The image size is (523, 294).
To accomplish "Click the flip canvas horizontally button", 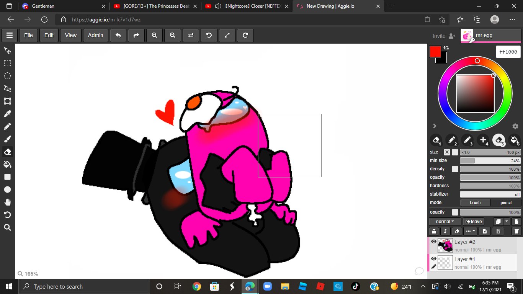I will point(191,35).
